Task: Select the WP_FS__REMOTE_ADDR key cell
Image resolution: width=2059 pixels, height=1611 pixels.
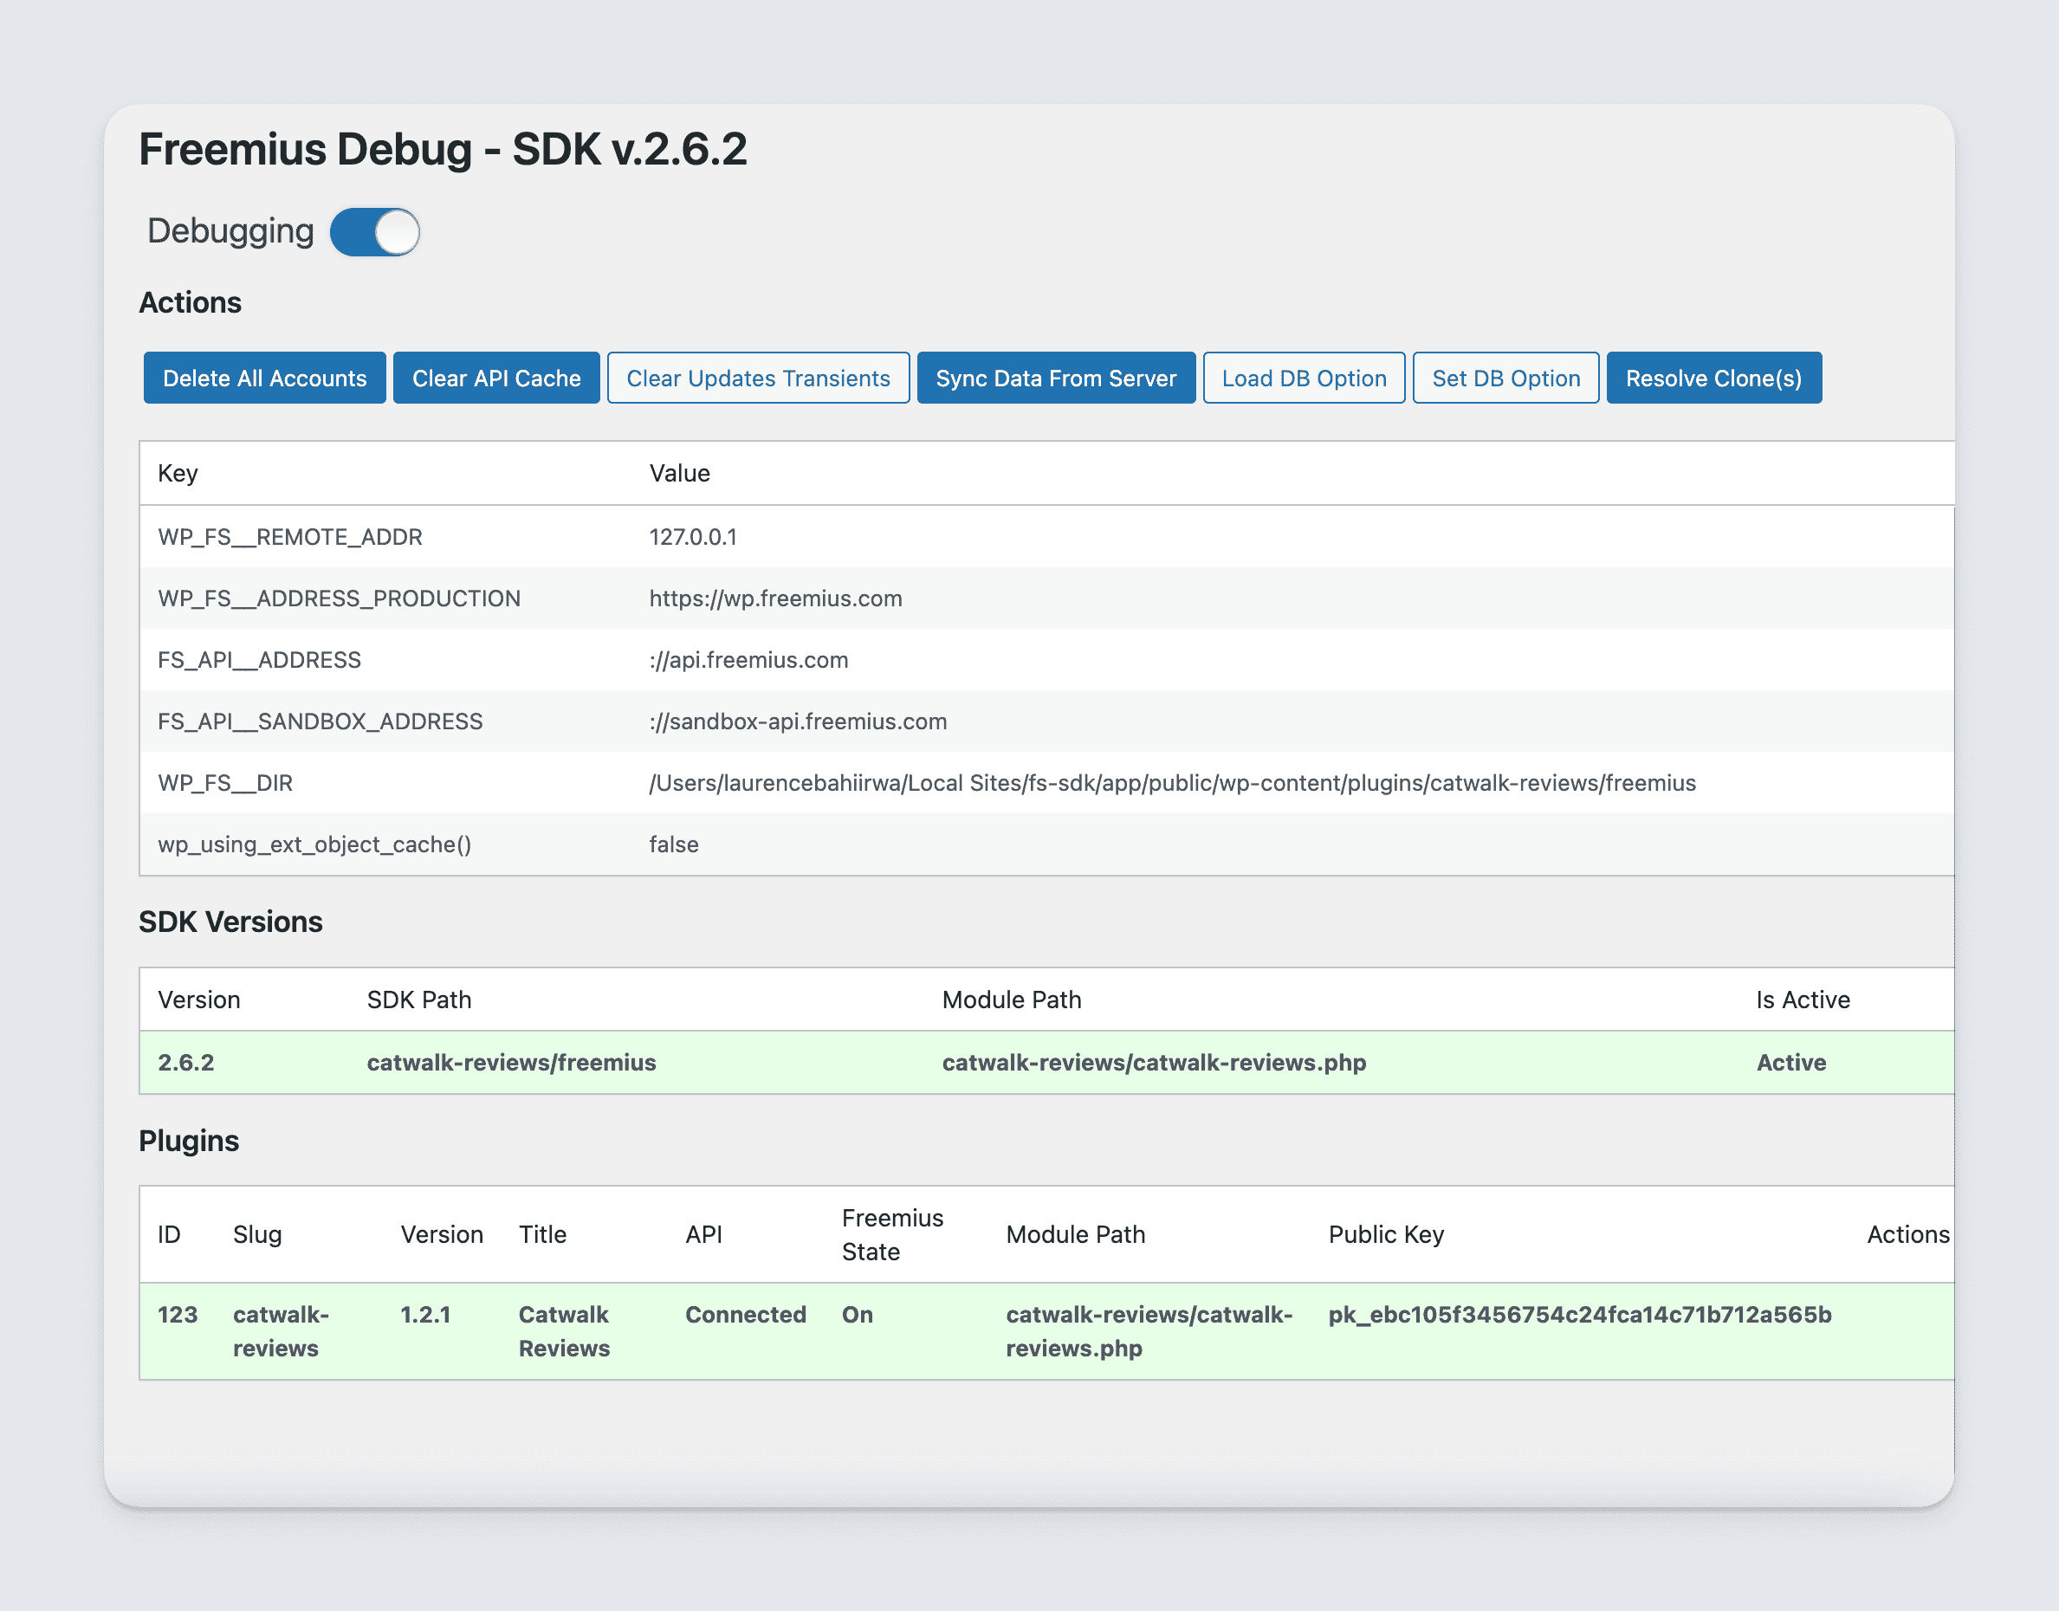Action: tap(290, 537)
